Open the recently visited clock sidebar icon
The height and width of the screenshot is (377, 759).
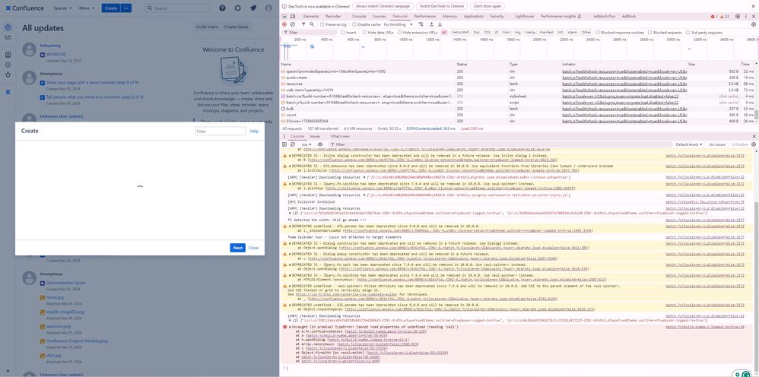8,65
